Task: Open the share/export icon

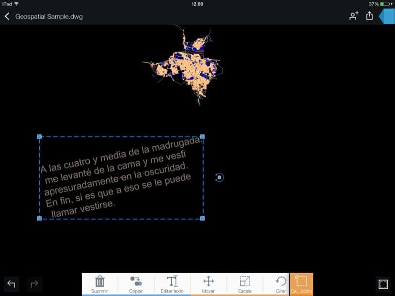Action: click(369, 16)
